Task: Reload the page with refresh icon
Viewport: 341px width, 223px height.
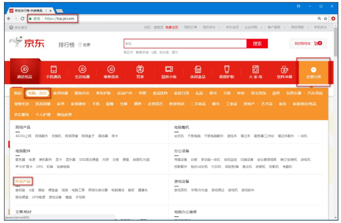Action: click(22, 19)
